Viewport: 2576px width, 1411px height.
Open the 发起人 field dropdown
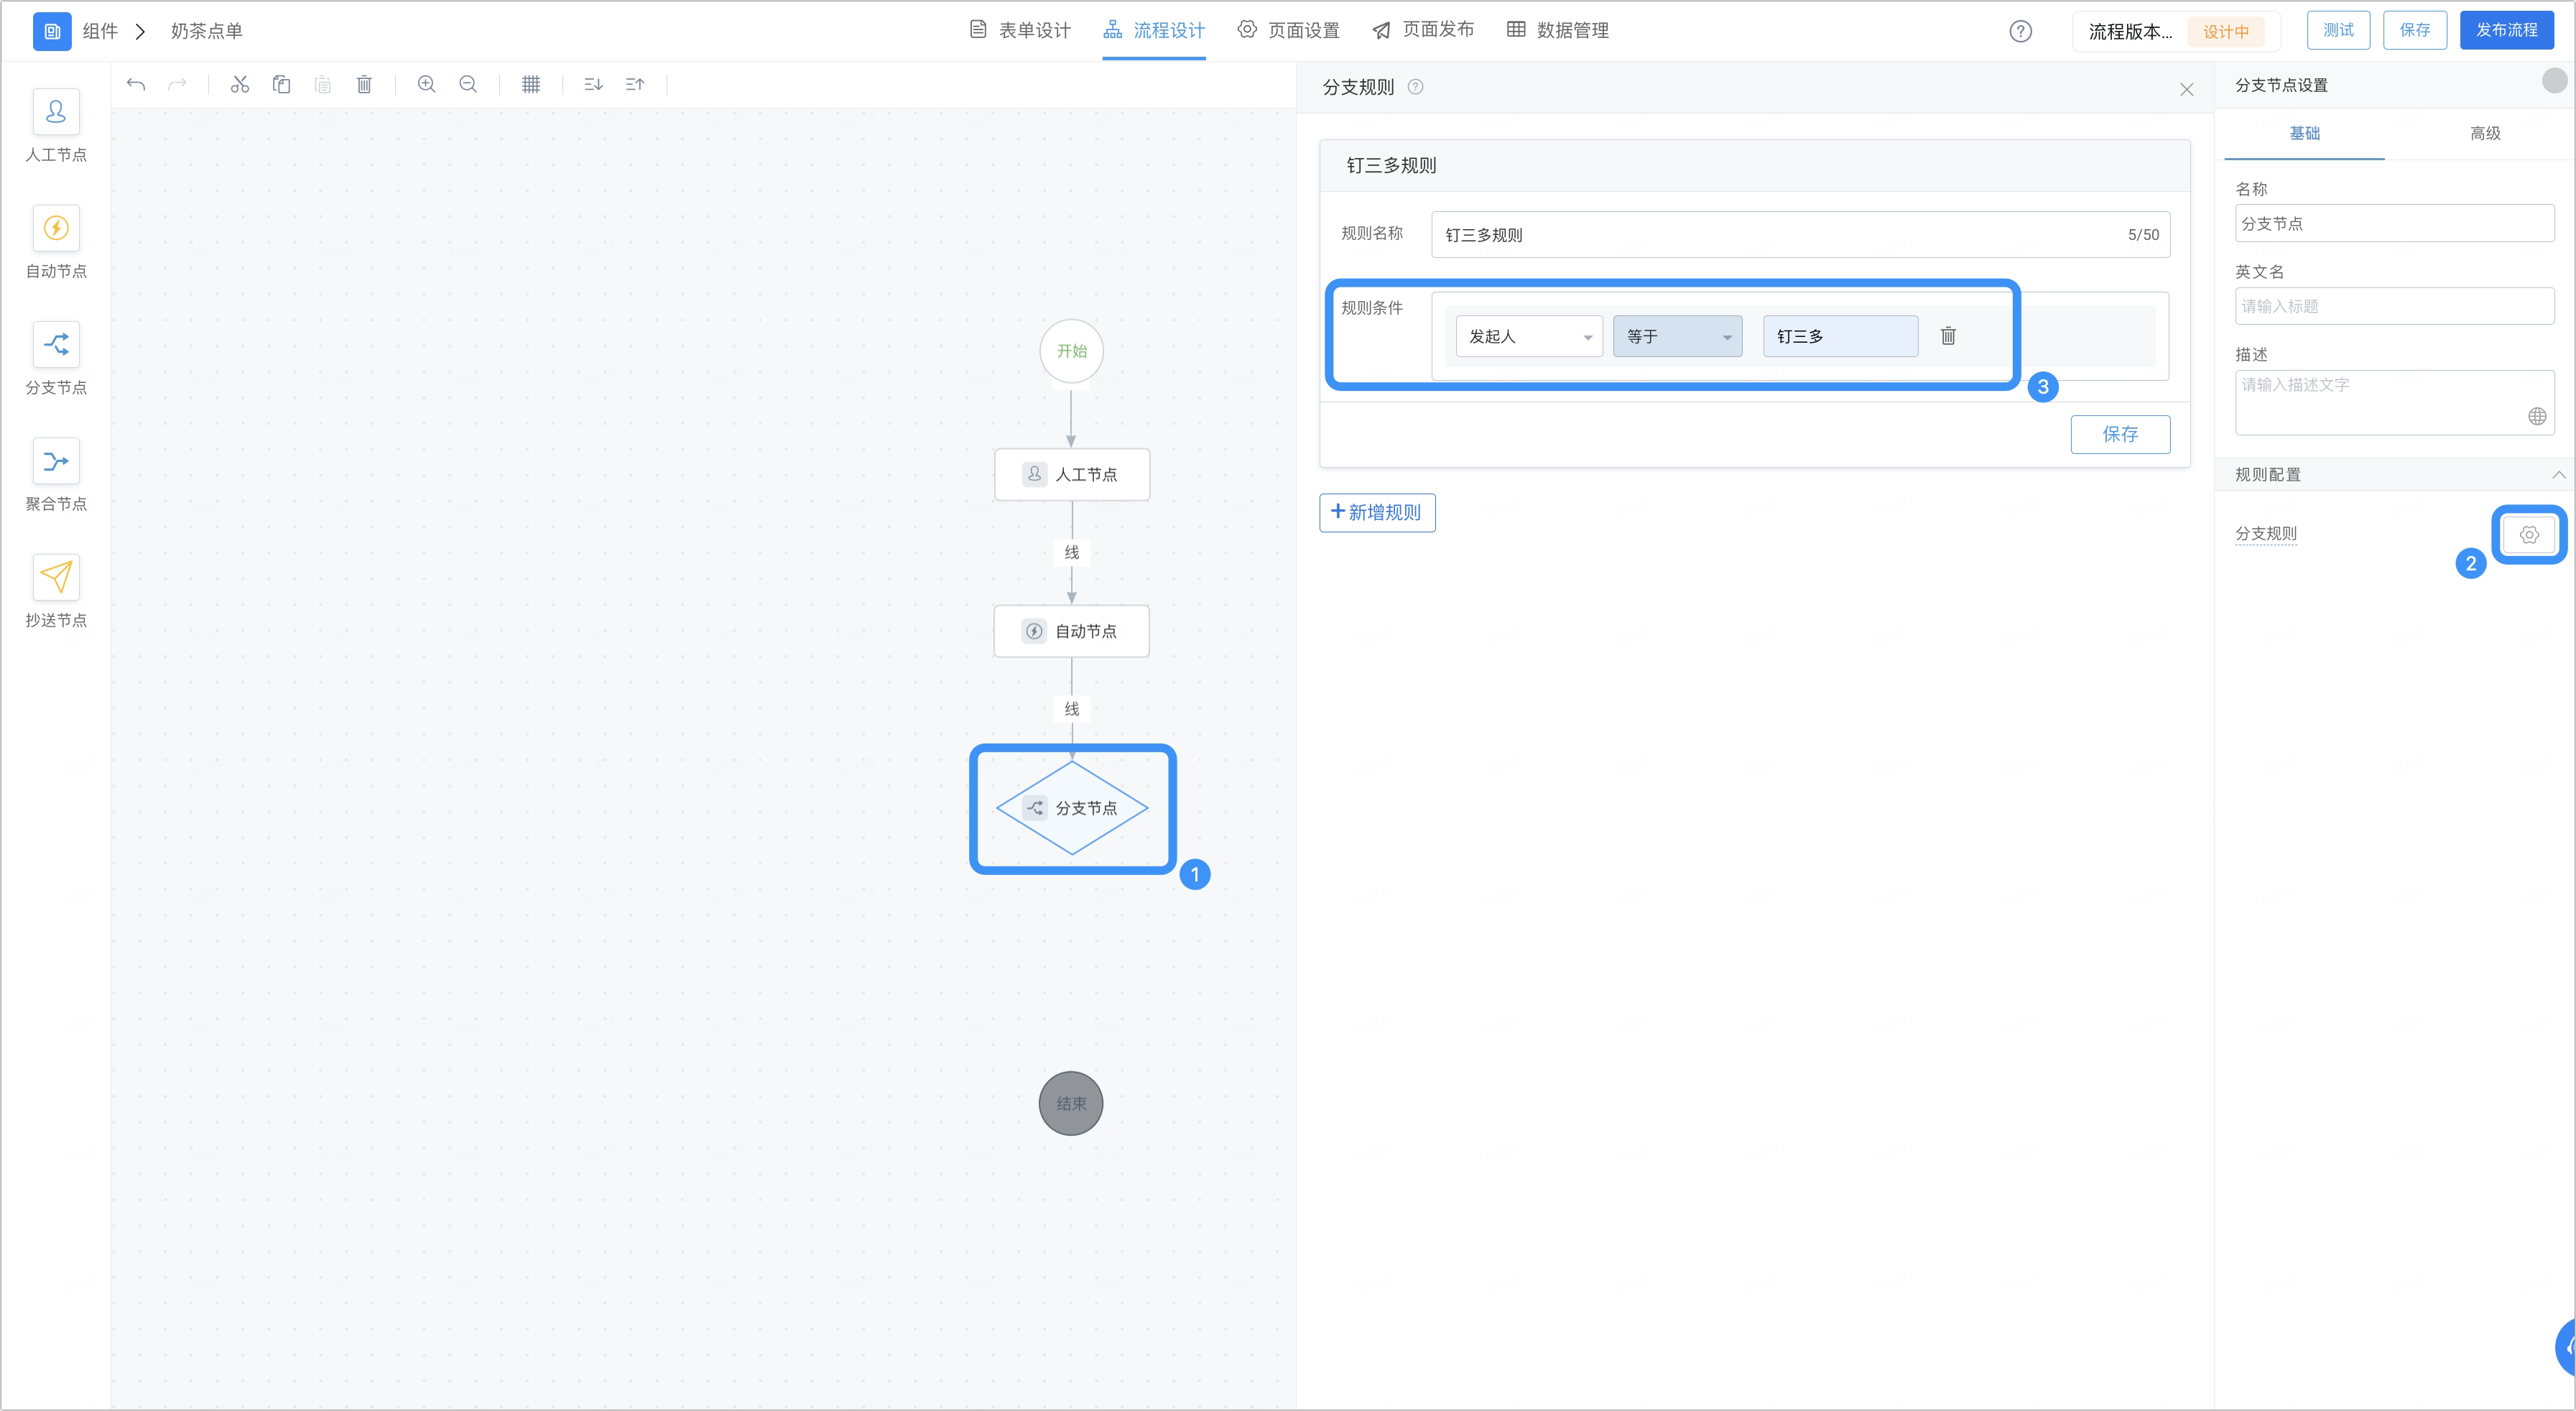point(1529,336)
